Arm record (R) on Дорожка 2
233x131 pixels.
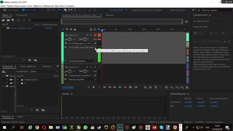click(95, 67)
